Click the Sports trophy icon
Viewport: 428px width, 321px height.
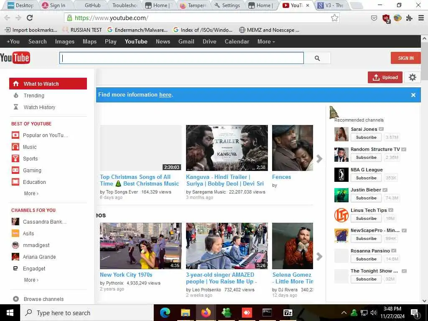coord(15,158)
